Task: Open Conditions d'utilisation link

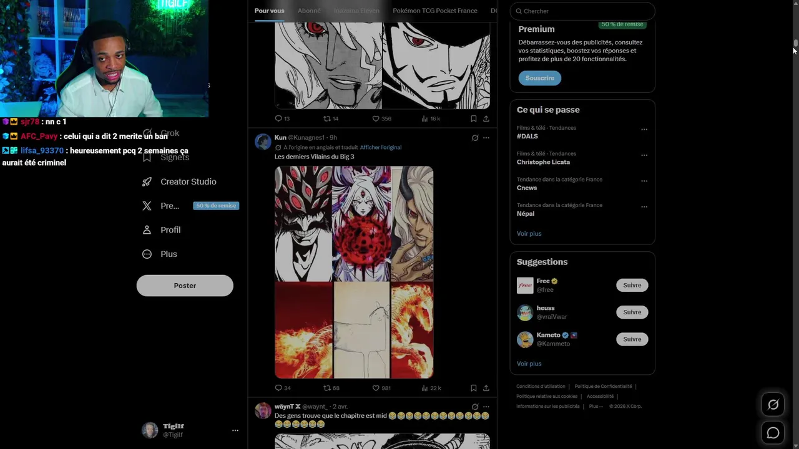Action: [x=541, y=387]
